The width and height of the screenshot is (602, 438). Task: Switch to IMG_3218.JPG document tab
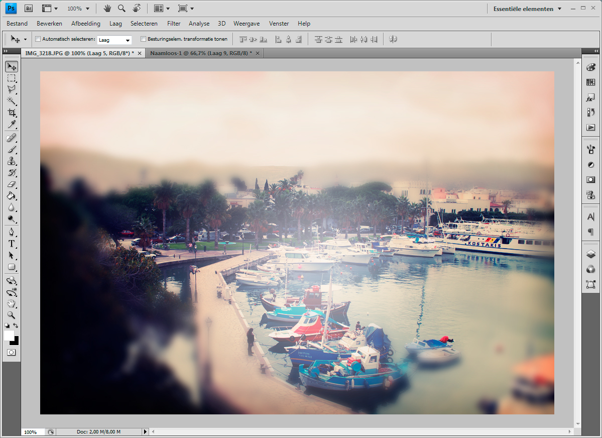click(79, 53)
